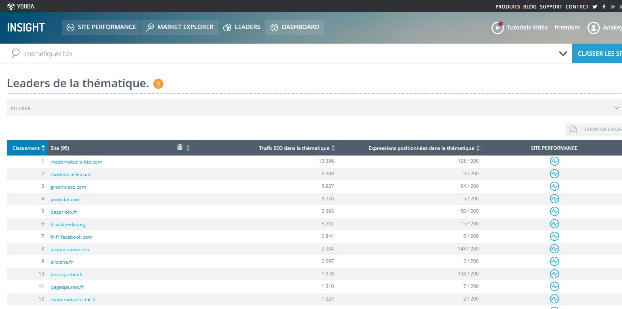
Task: Open allocine.fr link
Action: pos(61,262)
